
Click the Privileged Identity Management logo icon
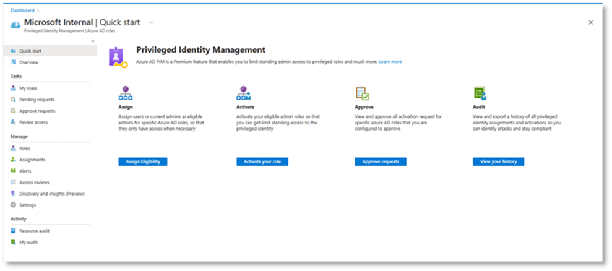click(x=116, y=56)
